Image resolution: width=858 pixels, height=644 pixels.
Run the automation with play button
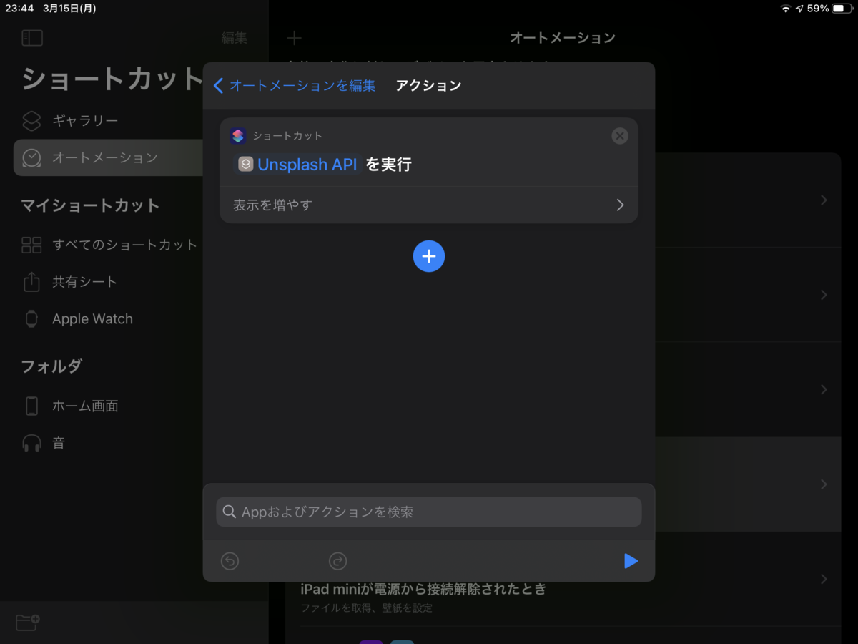click(630, 561)
